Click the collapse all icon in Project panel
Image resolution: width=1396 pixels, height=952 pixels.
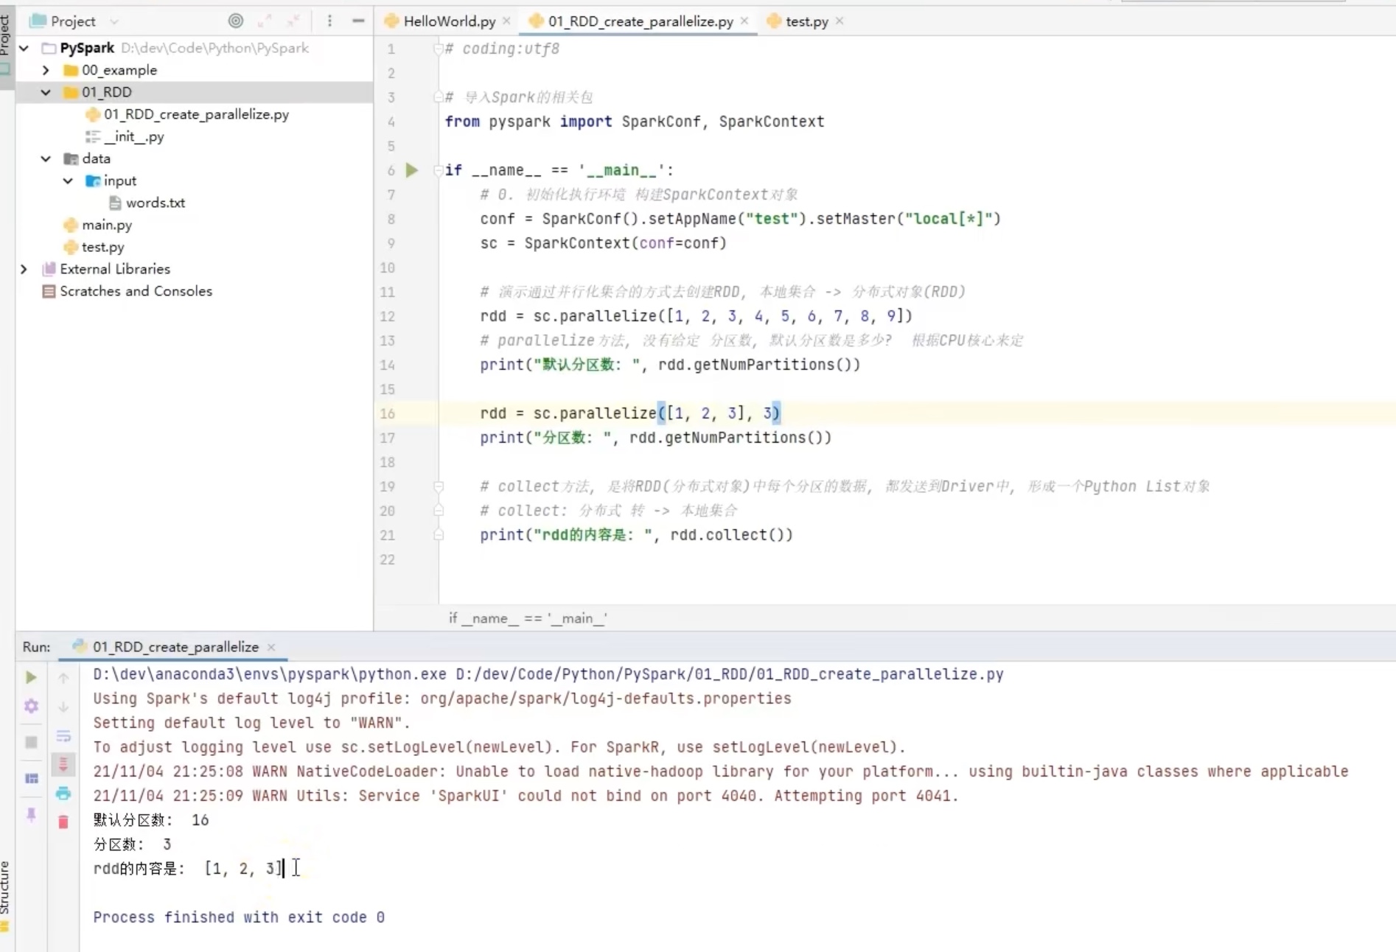pyautogui.click(x=293, y=21)
